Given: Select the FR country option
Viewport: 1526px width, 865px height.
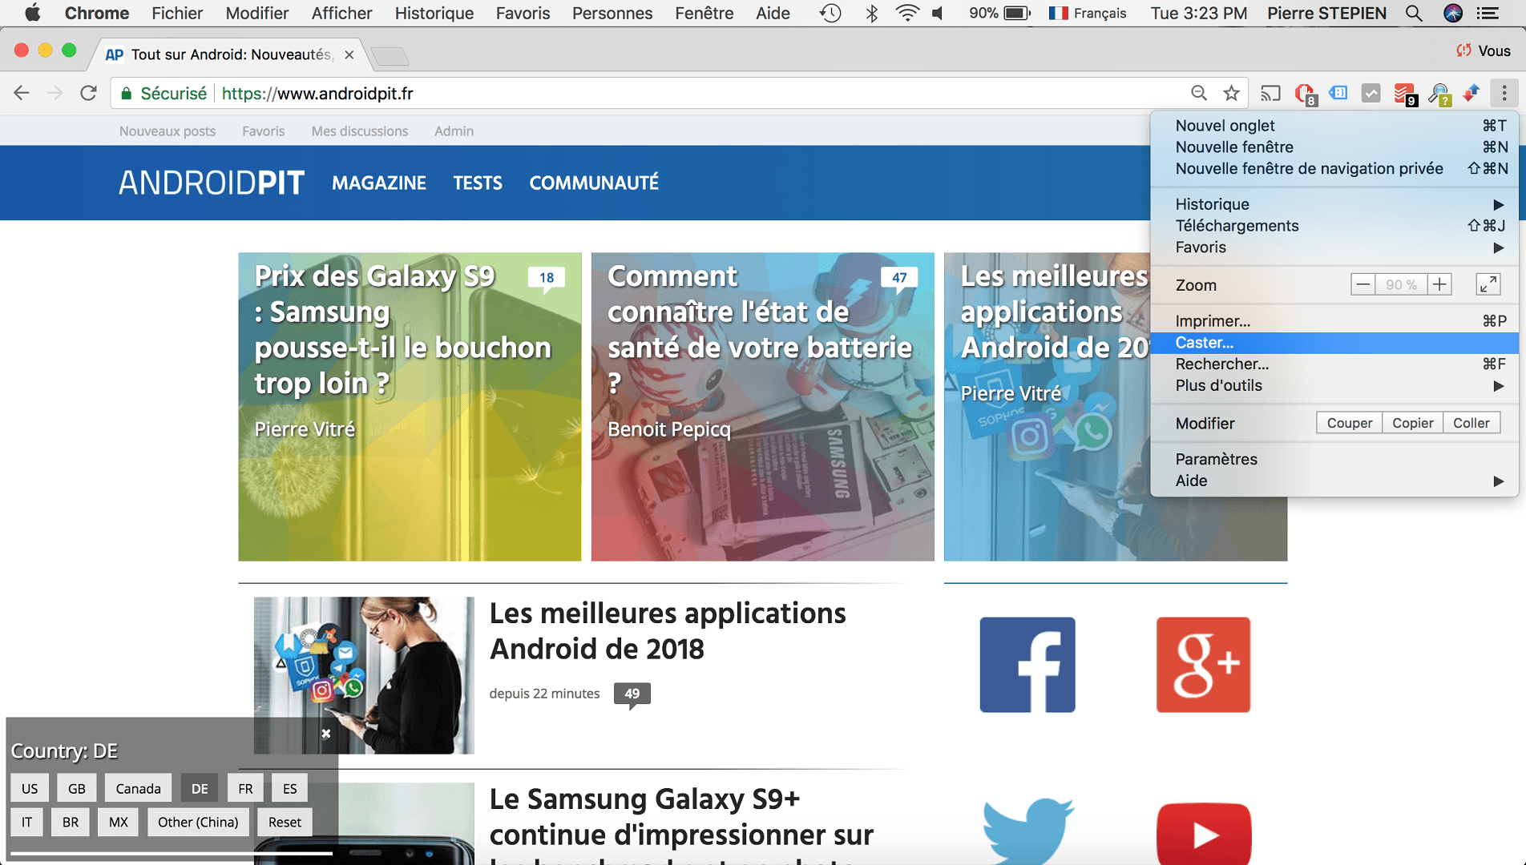Looking at the screenshot, I should coord(245,787).
